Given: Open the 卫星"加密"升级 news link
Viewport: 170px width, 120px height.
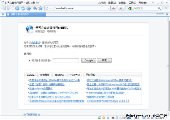Looking at the screenshot, I should coord(47,85).
